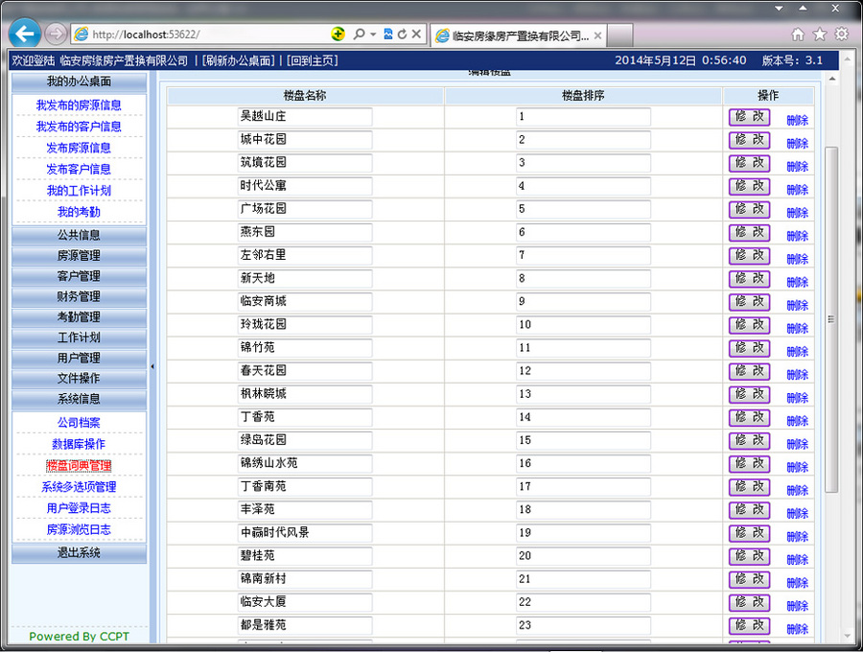Viewport: 863px width, 652px height.
Task: Expand the 我的办公桌面 menu section
Action: tap(79, 82)
